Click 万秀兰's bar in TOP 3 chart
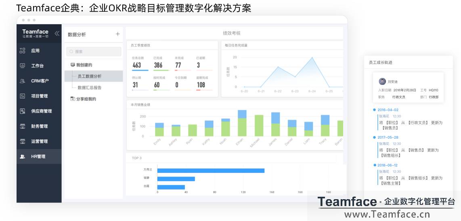The image size is (461, 221). [211, 170]
